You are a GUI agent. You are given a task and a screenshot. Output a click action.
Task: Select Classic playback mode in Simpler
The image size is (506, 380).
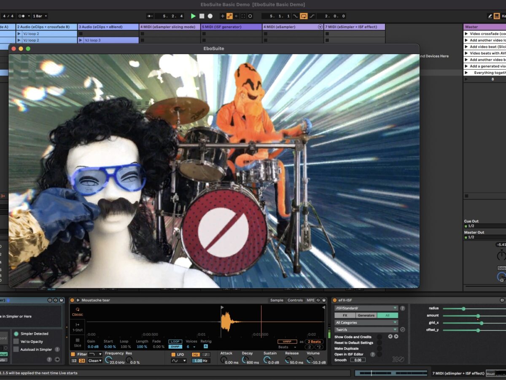(x=78, y=312)
